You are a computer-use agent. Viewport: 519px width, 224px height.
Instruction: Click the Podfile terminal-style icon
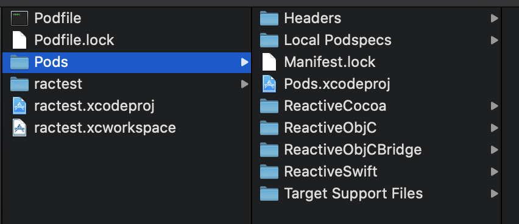tap(19, 18)
